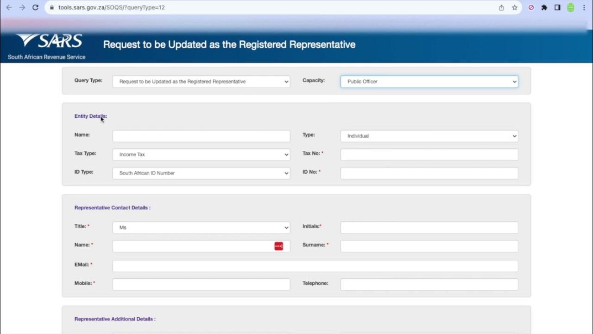Open the Capacity dropdown showing Public Officer
The height and width of the screenshot is (334, 593).
click(x=429, y=82)
